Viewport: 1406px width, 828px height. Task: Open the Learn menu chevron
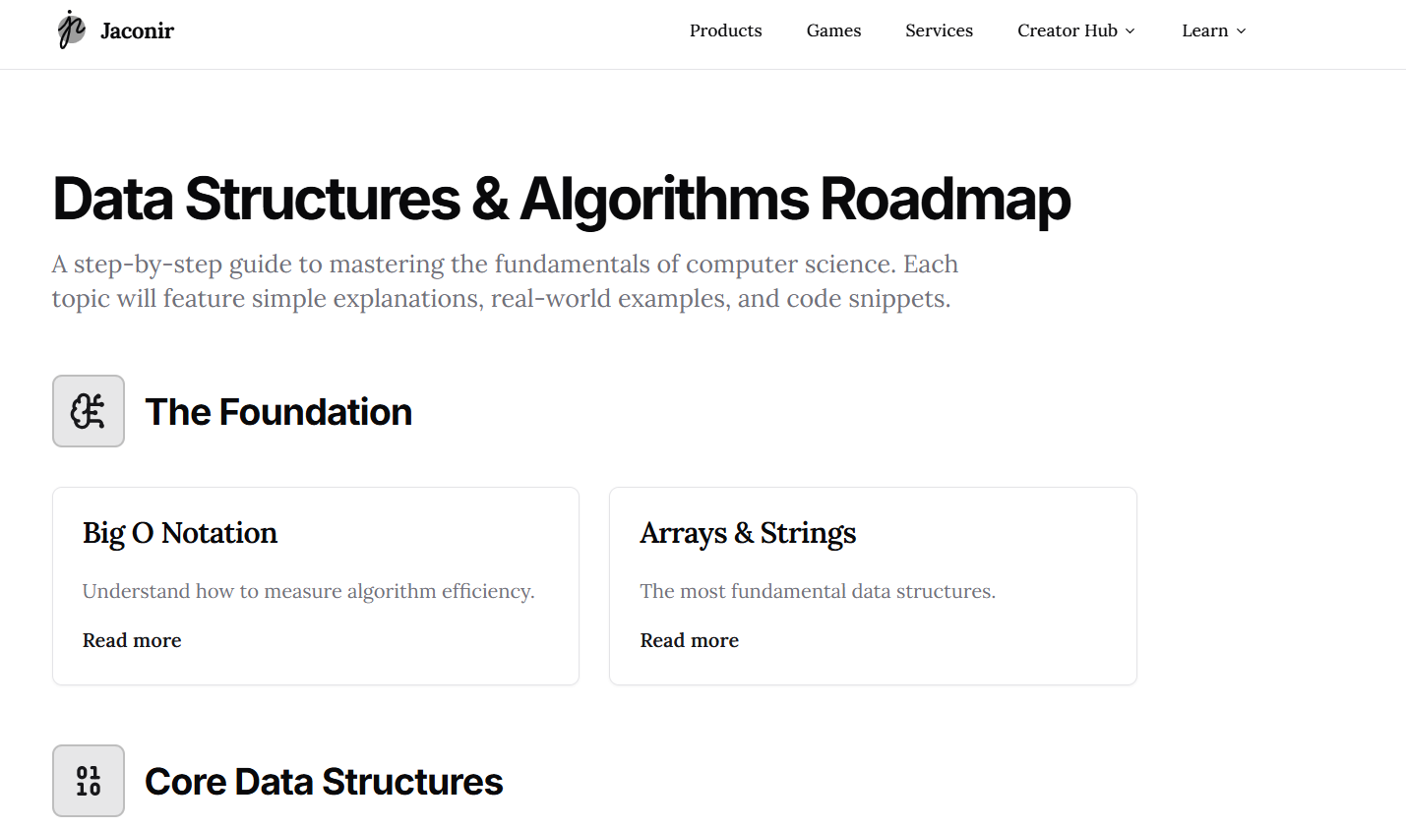click(1241, 31)
